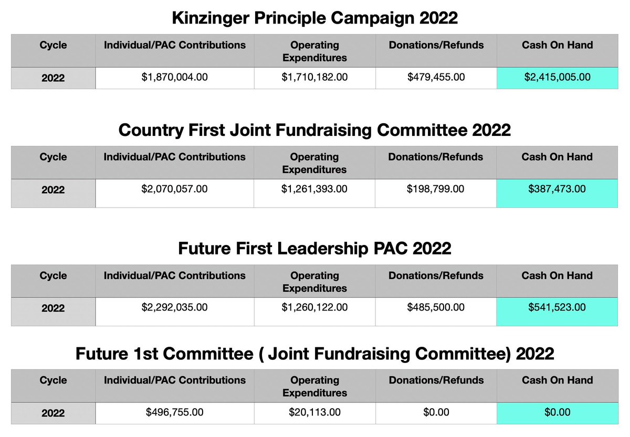This screenshot has height=437, width=630.
Task: Click Country First Joint Fundraising Committee title
Action: (314, 130)
